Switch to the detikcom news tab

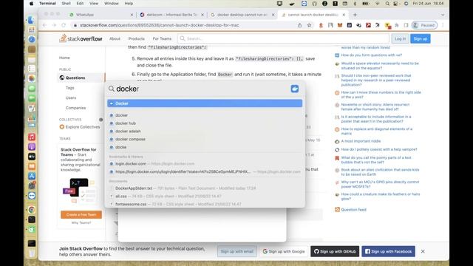click(171, 15)
